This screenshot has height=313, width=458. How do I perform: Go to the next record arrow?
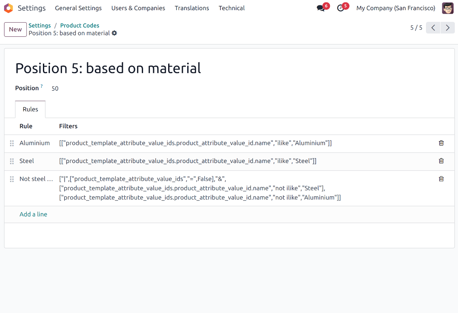[x=447, y=28]
